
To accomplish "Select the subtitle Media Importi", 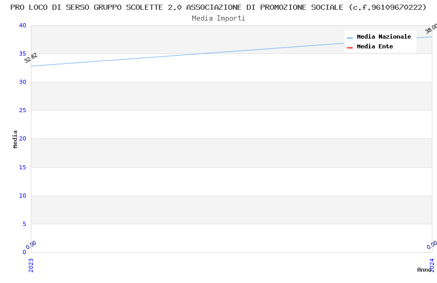I will pos(218,19).
